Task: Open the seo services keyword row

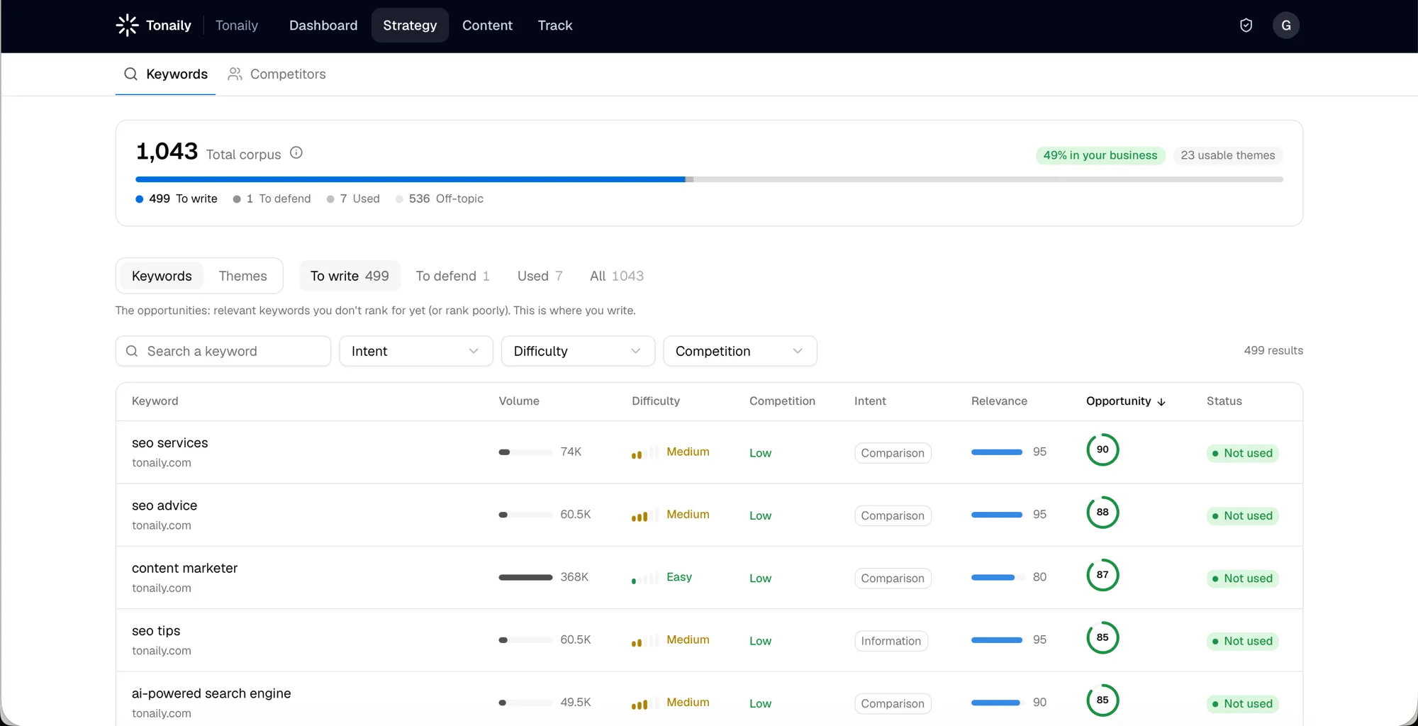Action: pyautogui.click(x=709, y=452)
